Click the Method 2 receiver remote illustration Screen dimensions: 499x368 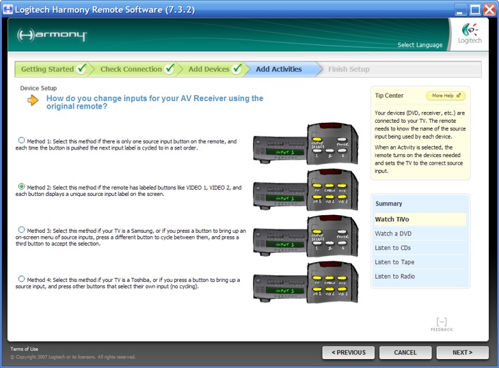coord(306,190)
